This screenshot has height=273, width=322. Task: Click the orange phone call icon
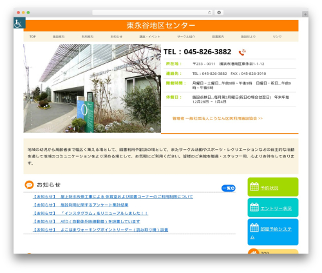tap(242, 52)
